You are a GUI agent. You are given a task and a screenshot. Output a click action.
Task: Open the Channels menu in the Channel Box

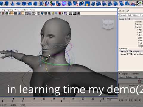[x=123, y=15]
